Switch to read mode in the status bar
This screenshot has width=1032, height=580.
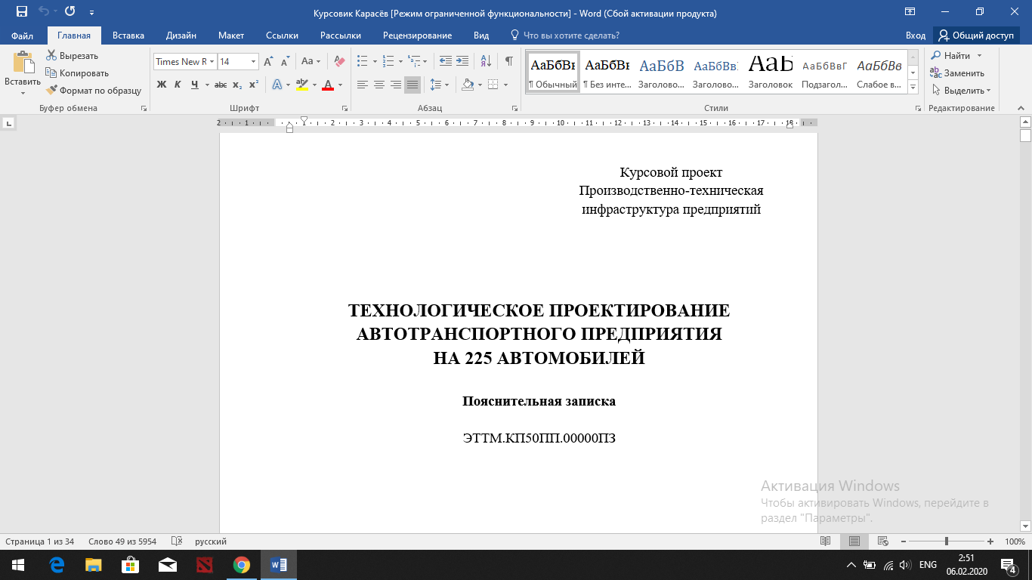pos(826,541)
